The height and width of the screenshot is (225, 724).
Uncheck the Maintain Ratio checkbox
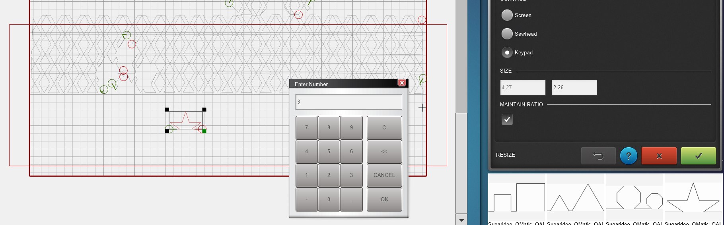click(507, 119)
